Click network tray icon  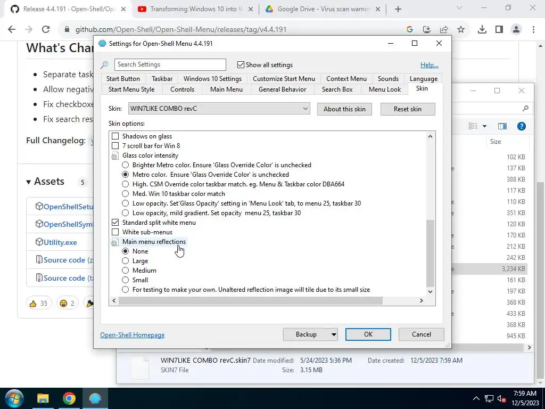click(489, 398)
